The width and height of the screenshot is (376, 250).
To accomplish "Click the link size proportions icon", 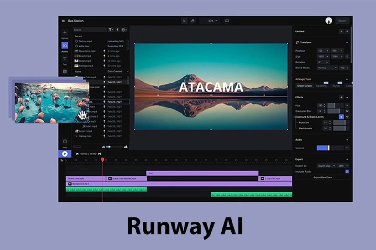I will pos(347,57).
